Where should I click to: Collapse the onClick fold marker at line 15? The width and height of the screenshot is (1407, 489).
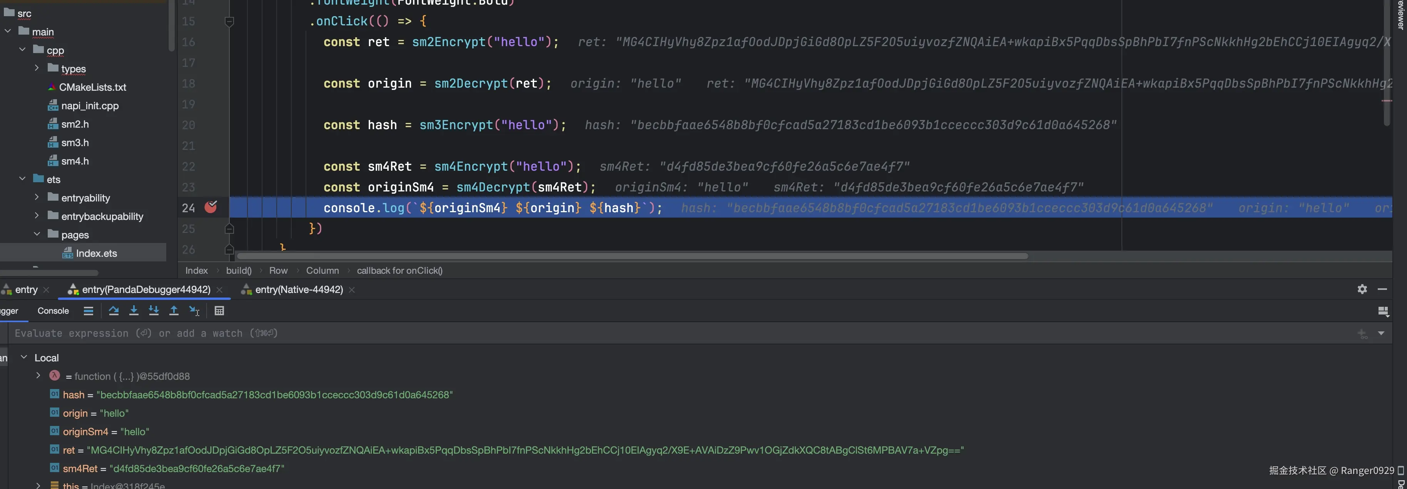(229, 21)
